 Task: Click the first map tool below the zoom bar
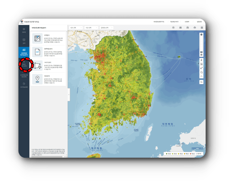point(201,60)
